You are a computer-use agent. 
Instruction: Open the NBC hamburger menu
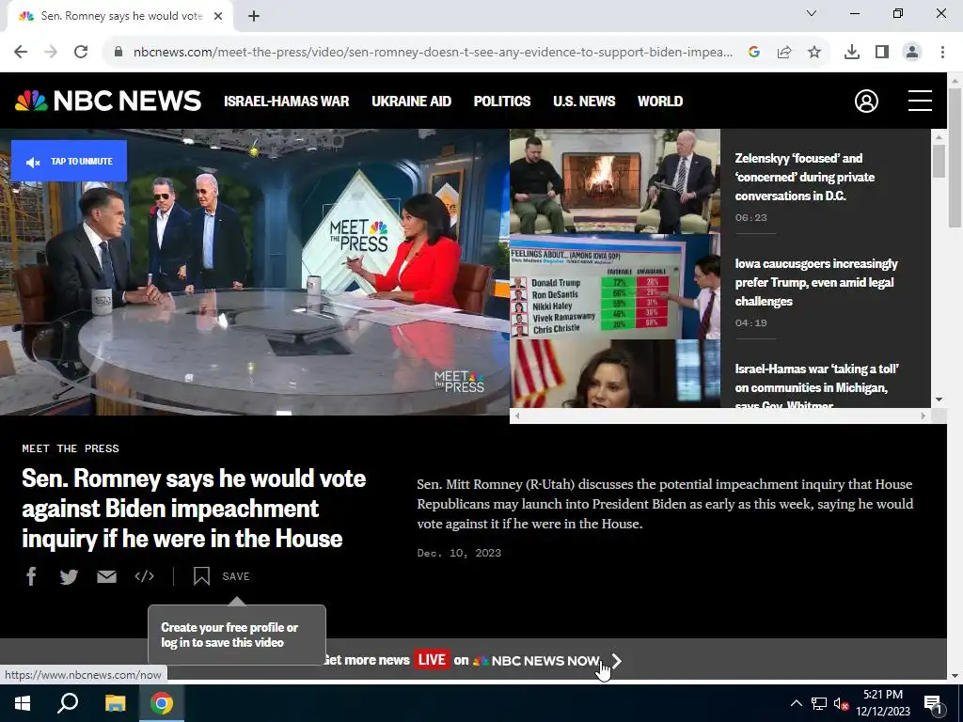click(920, 101)
